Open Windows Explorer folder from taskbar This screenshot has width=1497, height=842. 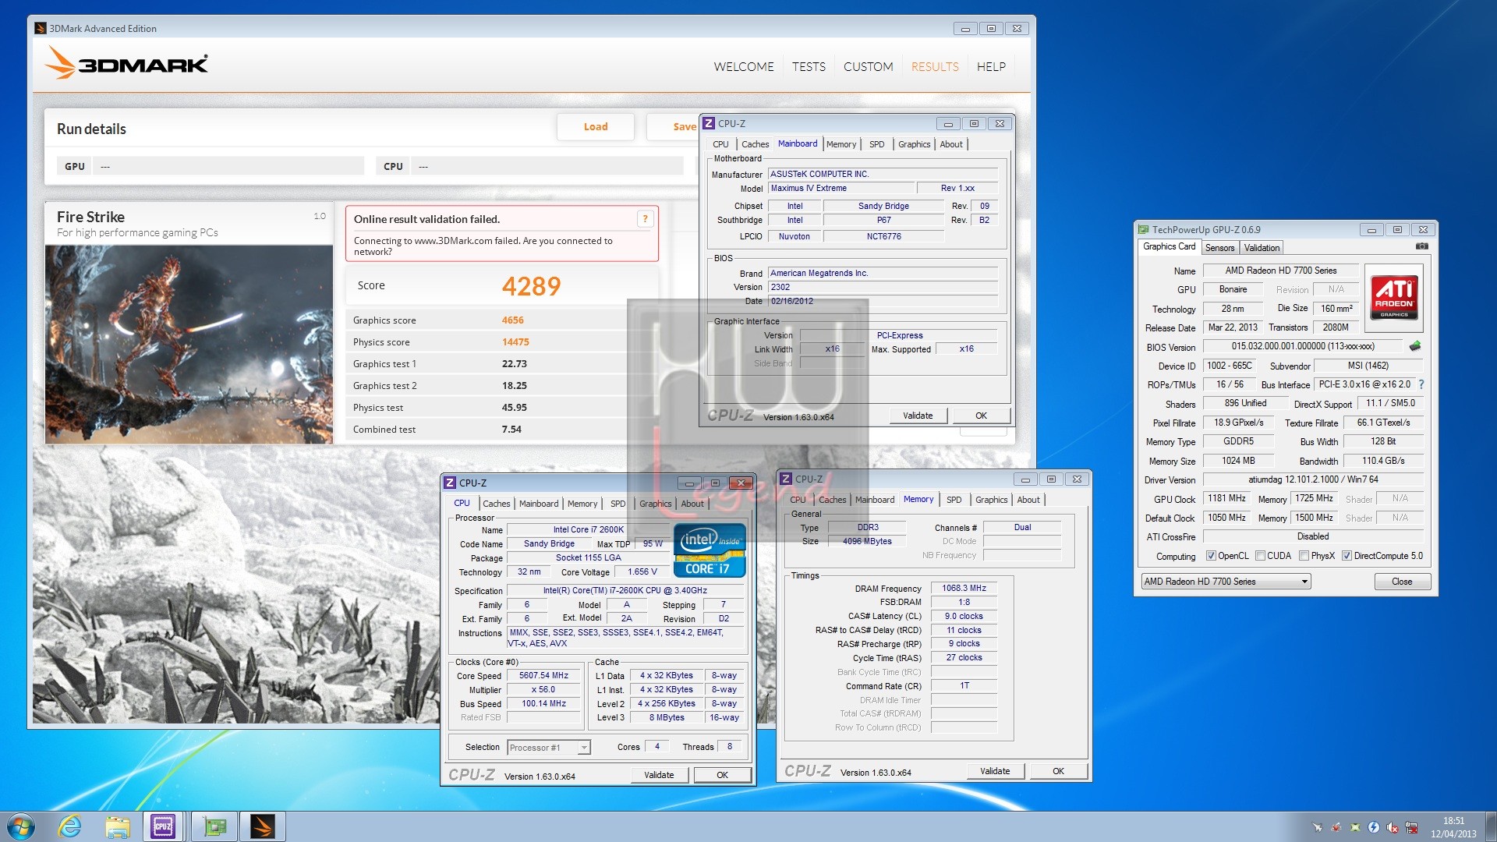118,826
